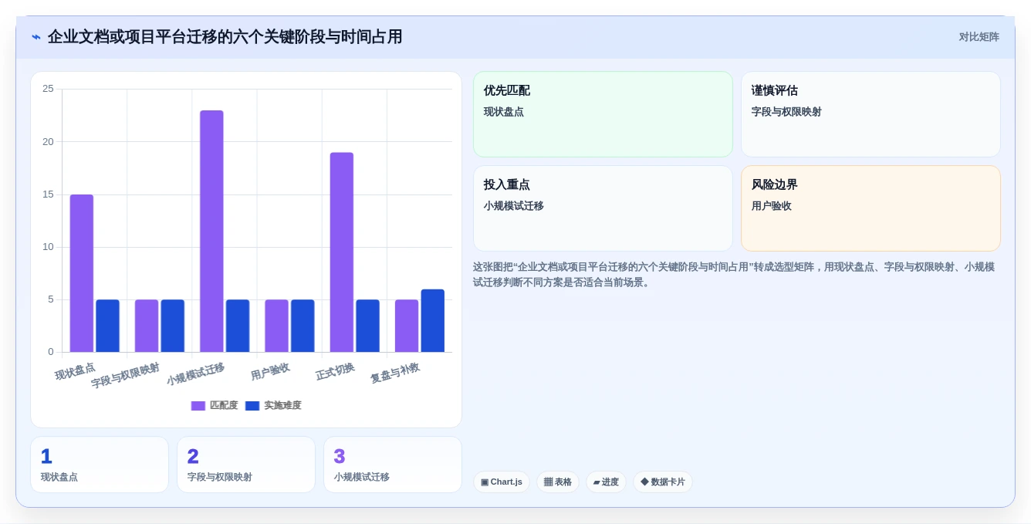The image size is (1031, 524).
Task: Select the blue 实施难度 bar for 现状盘点
Action: (x=108, y=326)
